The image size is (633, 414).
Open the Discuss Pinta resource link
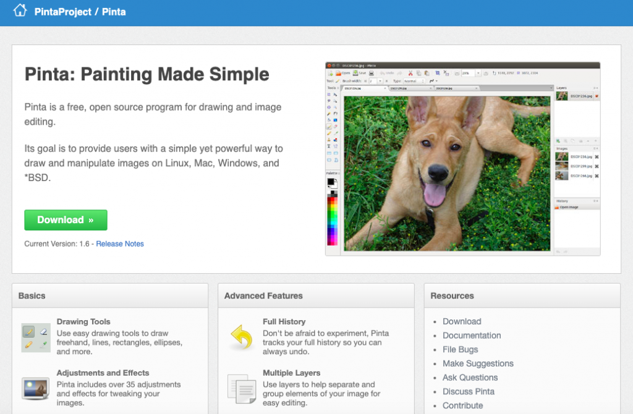[x=469, y=391]
